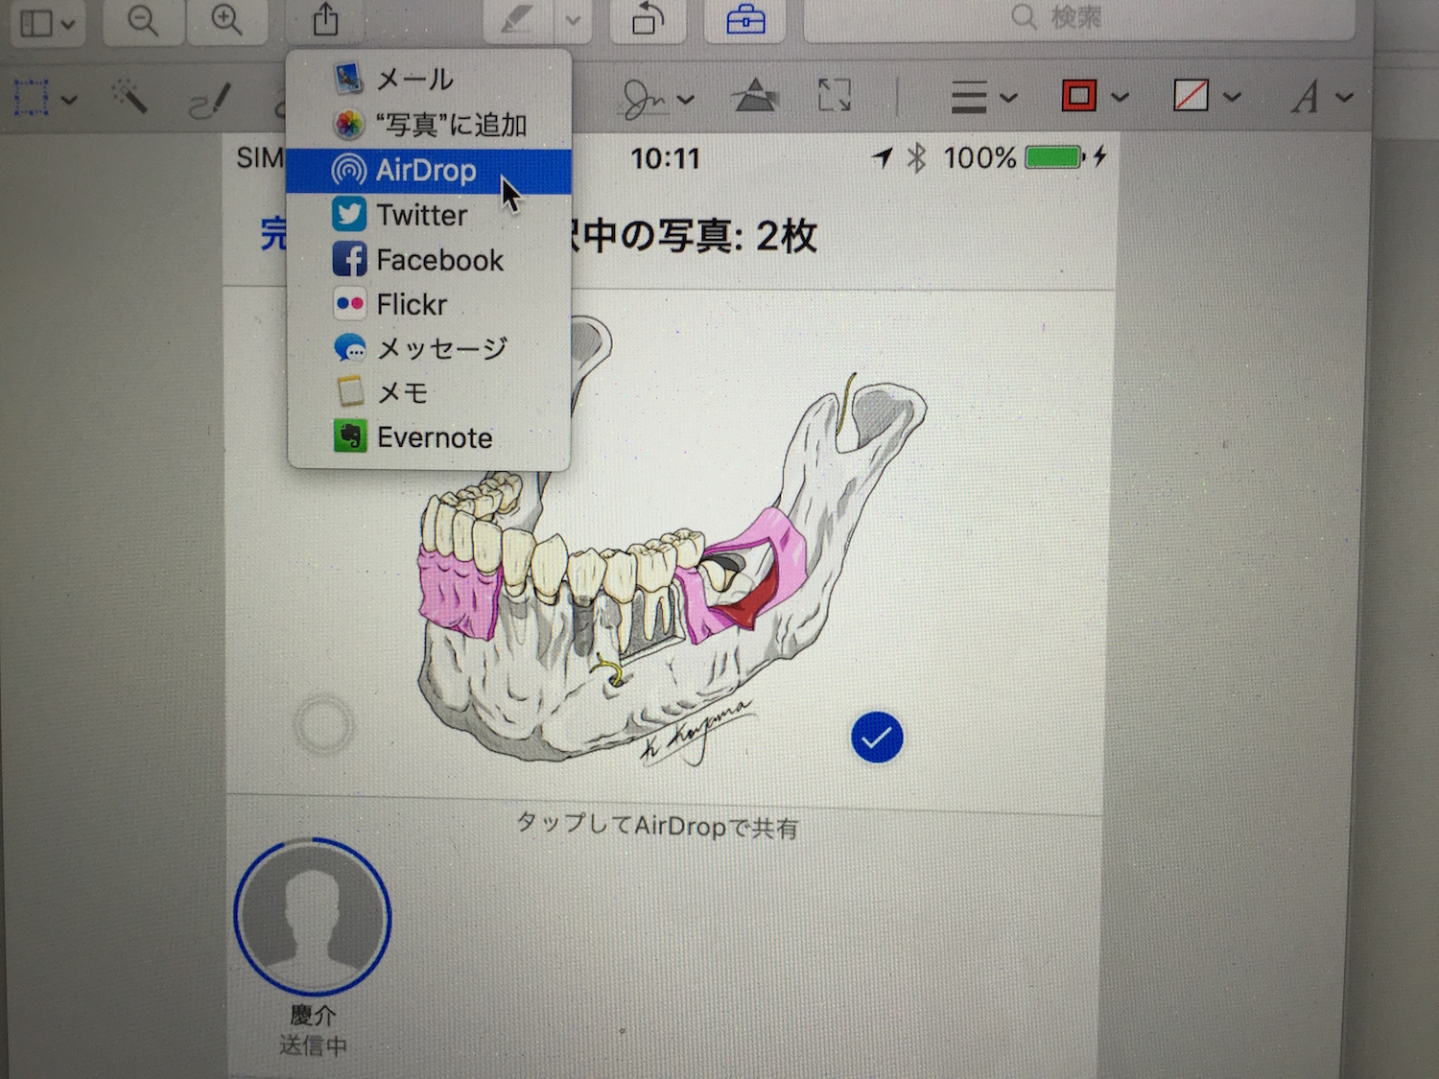Choose AirDrop from the share menu
This screenshot has width=1439, height=1079.
(426, 171)
